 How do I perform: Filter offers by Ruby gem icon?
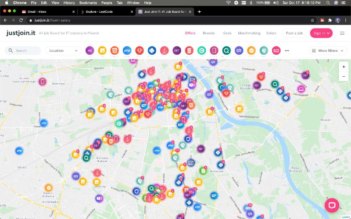[x=140, y=50]
